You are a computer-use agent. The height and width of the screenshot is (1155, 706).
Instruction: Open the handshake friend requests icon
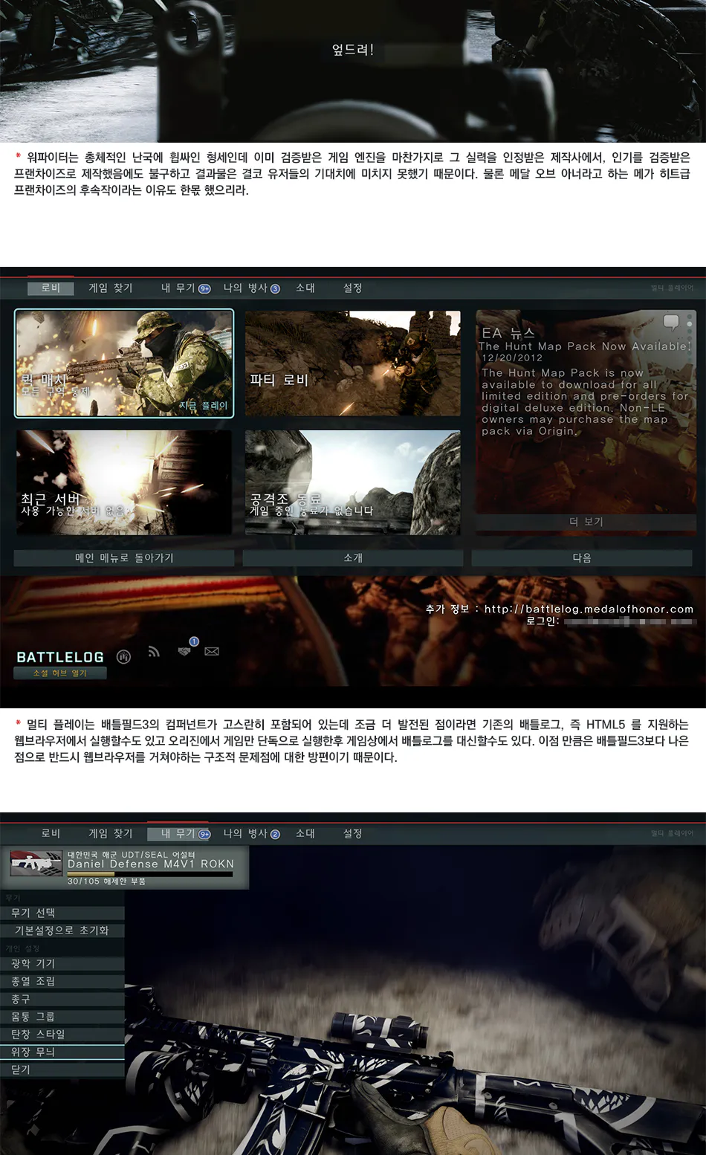click(x=184, y=651)
